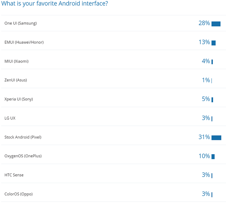Select the MIUI (Xiaomi) poll row
Viewport: 226px width, 204px height.
(x=16, y=61)
